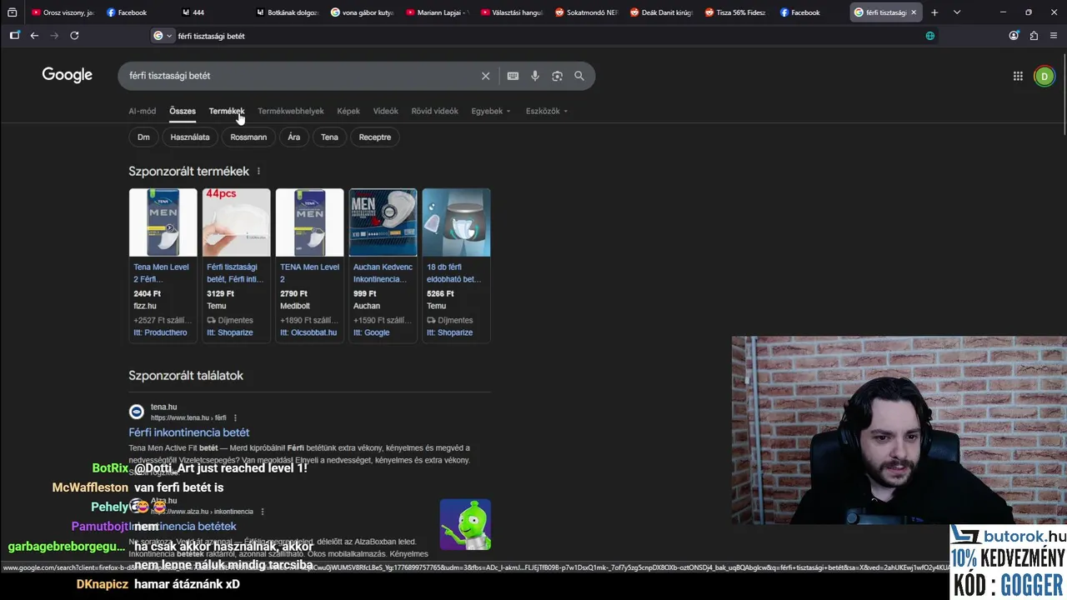Viewport: 1067px width, 600px height.
Task: Go to Google logo homepage
Action: click(68, 75)
